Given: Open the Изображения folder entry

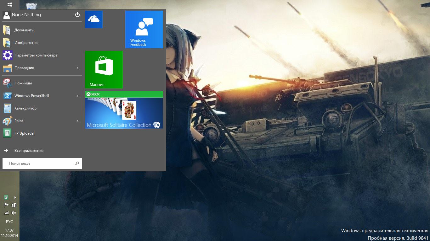Looking at the screenshot, I should tap(26, 43).
